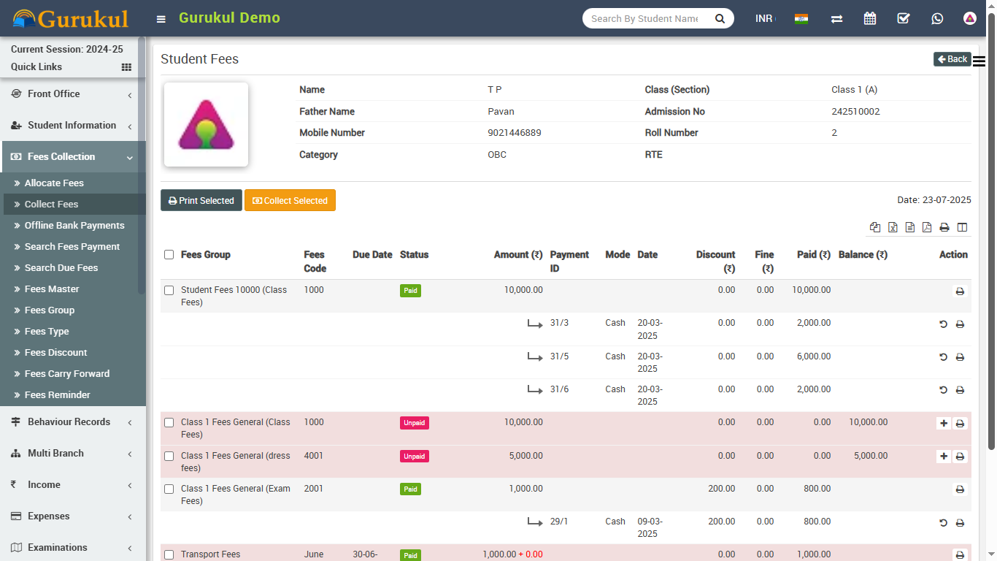Image resolution: width=997 pixels, height=561 pixels.
Task: Tick checkbox for Student Fees 10000 row
Action: point(169,290)
